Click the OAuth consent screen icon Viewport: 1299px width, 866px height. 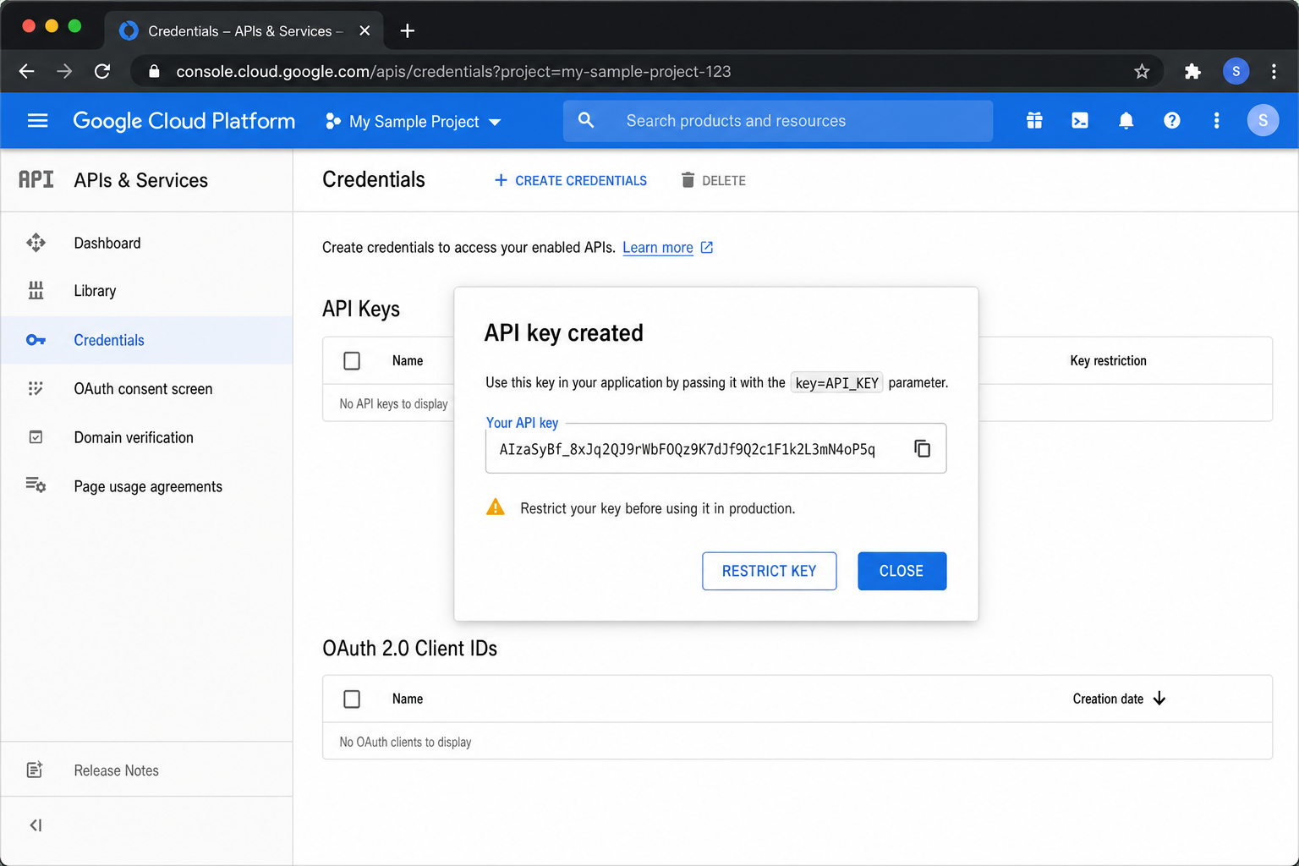pos(36,389)
